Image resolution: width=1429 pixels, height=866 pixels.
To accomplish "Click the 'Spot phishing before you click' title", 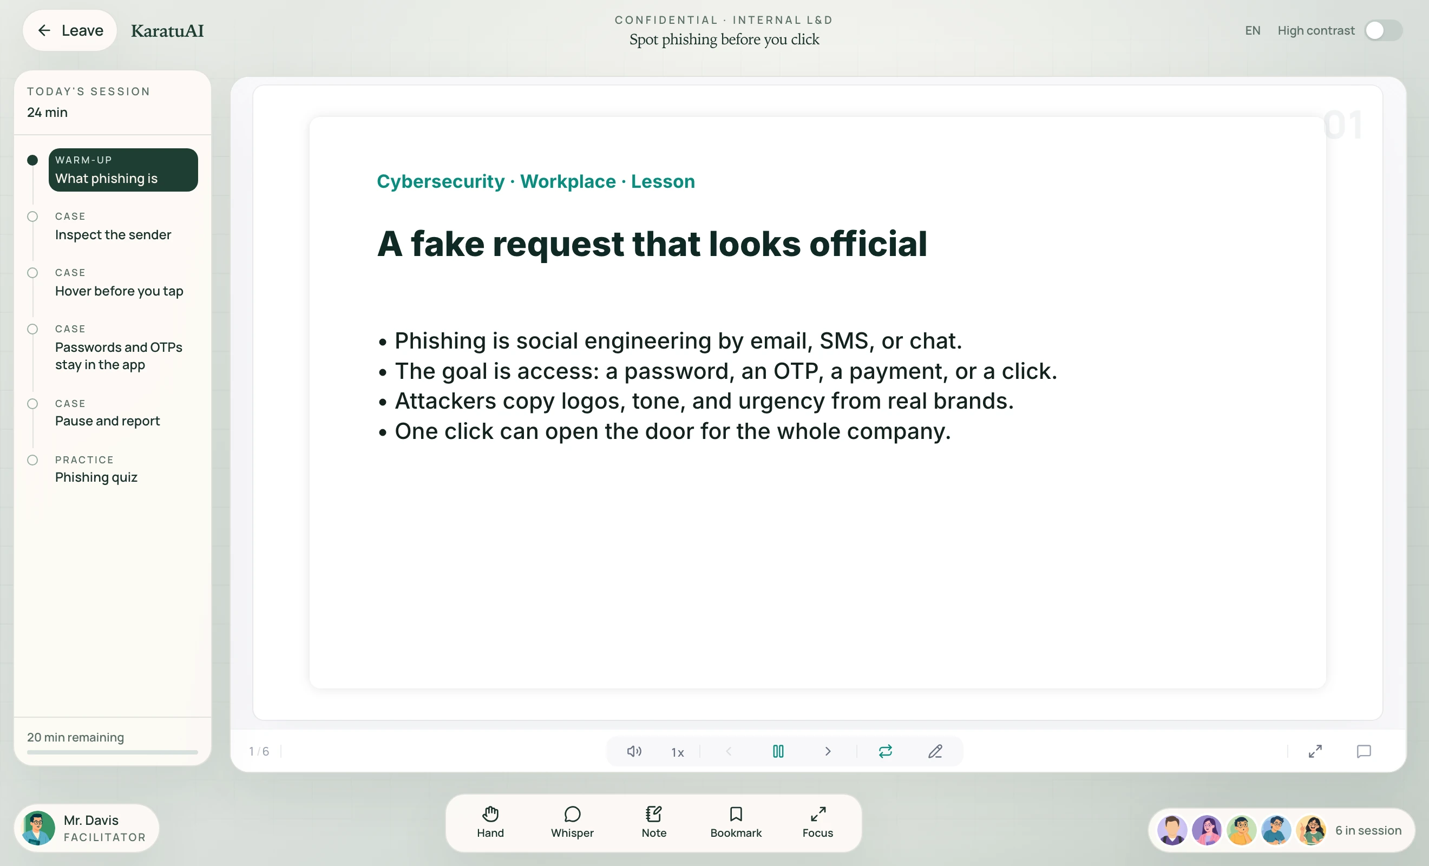I will tap(724, 39).
